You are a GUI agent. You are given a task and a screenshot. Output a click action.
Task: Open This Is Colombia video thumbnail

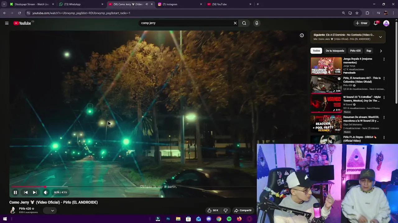326,85
